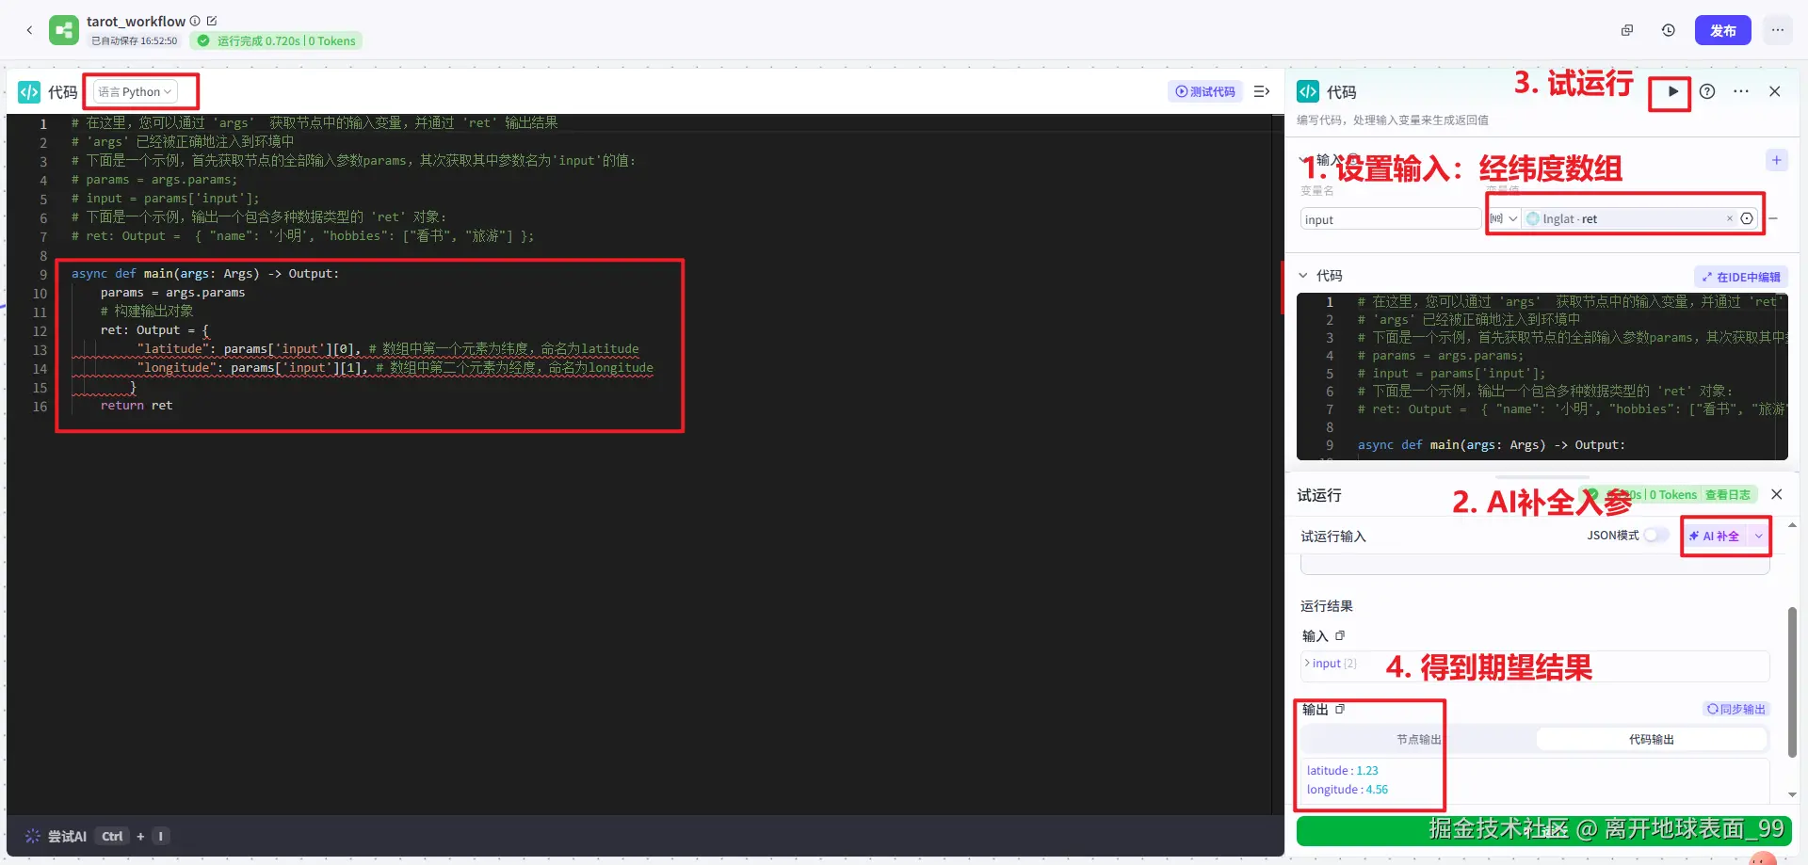Click the side panel code preview area

(x=1542, y=376)
